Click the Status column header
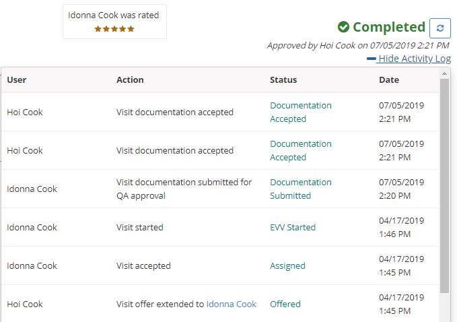The width and height of the screenshot is (457, 322). 283,79
